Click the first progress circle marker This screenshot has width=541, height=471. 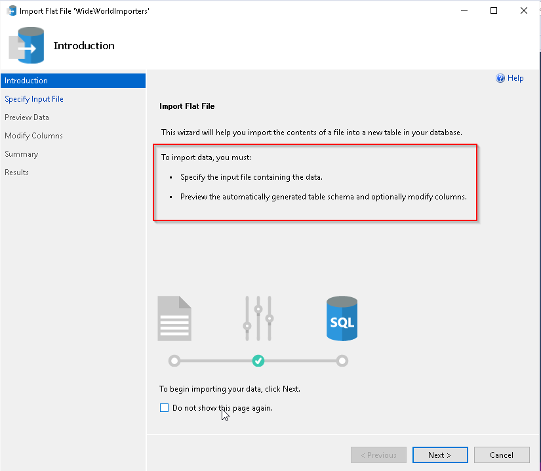click(174, 361)
